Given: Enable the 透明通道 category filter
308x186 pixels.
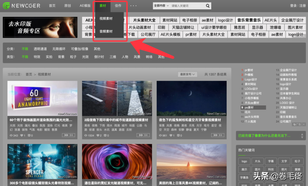Looking at the screenshot, I should pyautogui.click(x=40, y=49).
